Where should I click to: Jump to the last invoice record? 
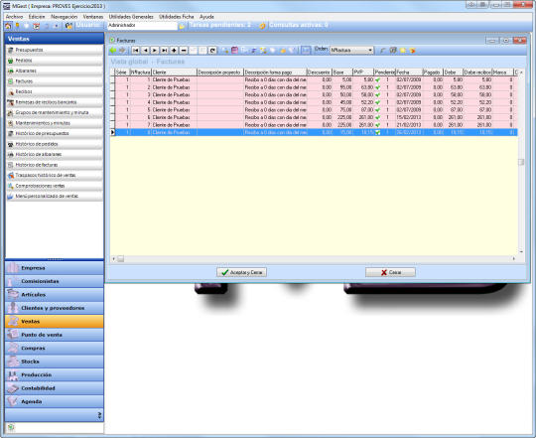coord(165,51)
